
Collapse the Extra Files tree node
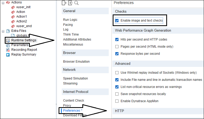3,31
